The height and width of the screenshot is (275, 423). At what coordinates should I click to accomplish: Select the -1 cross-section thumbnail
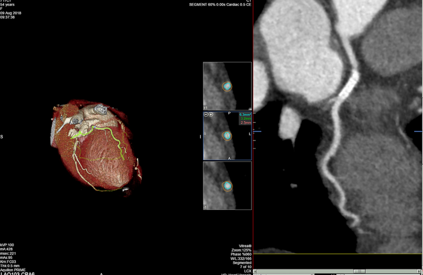[x=227, y=185]
